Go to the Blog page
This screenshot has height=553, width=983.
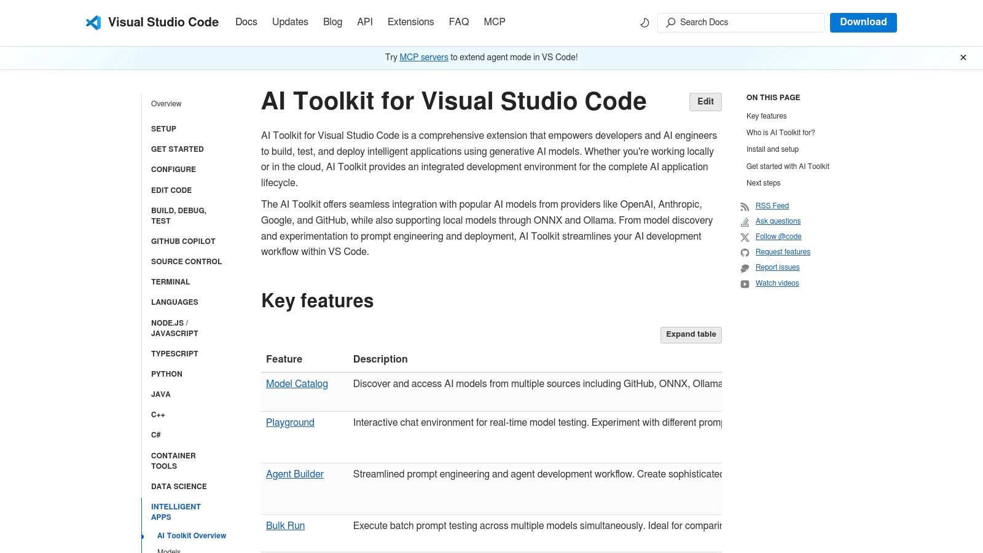pos(332,22)
